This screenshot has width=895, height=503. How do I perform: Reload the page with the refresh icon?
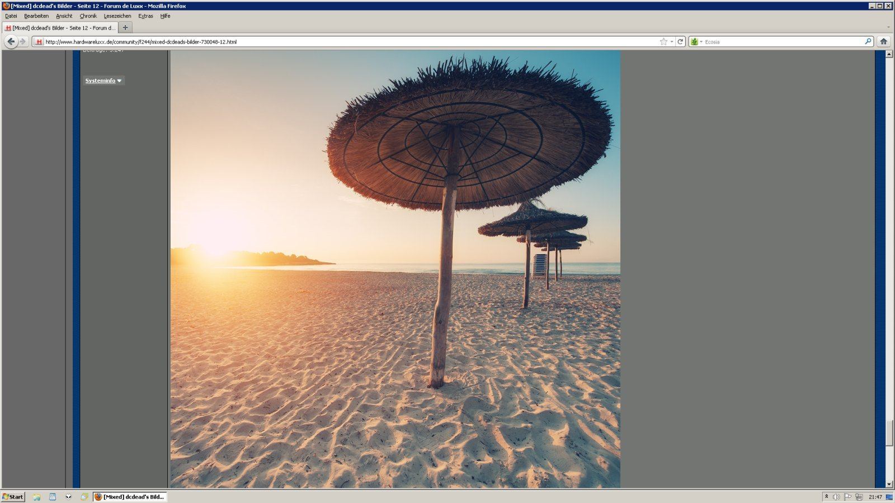pyautogui.click(x=680, y=41)
